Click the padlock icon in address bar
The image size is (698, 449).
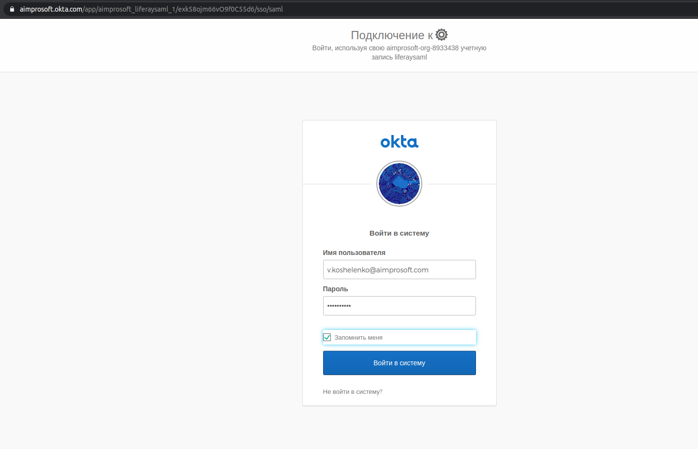(x=12, y=9)
